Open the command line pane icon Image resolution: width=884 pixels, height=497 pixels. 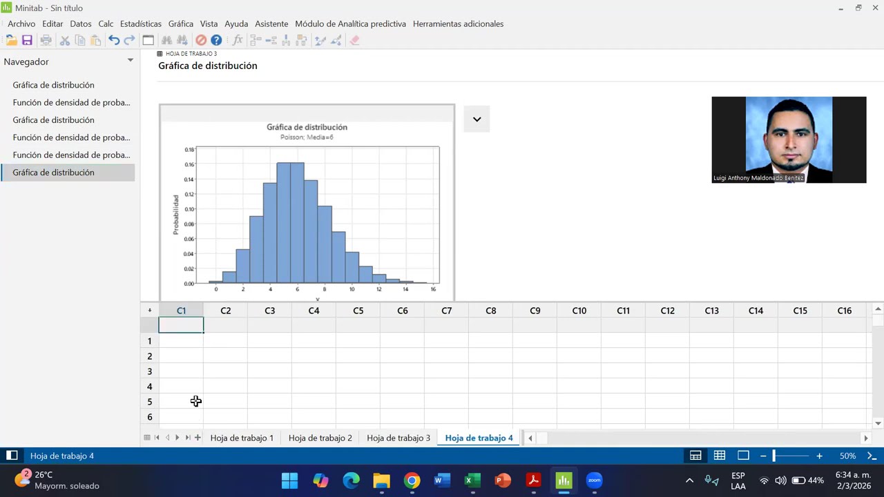pos(872,456)
